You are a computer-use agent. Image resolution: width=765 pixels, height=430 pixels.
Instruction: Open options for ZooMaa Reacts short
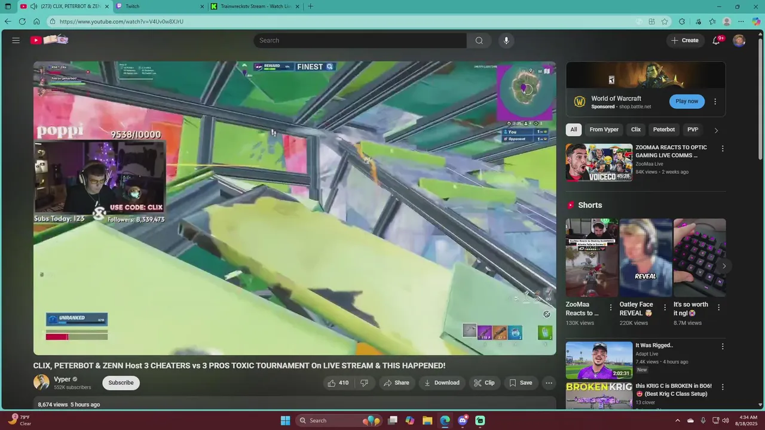[x=611, y=308]
